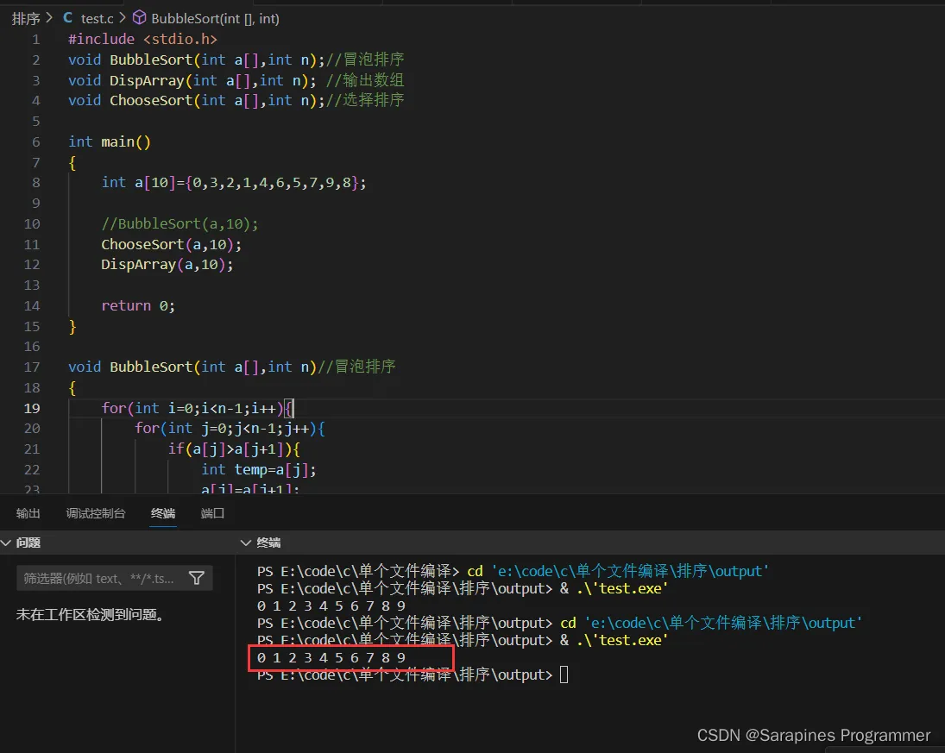Open the 端口 tab
Image resolution: width=945 pixels, height=753 pixels.
212,513
